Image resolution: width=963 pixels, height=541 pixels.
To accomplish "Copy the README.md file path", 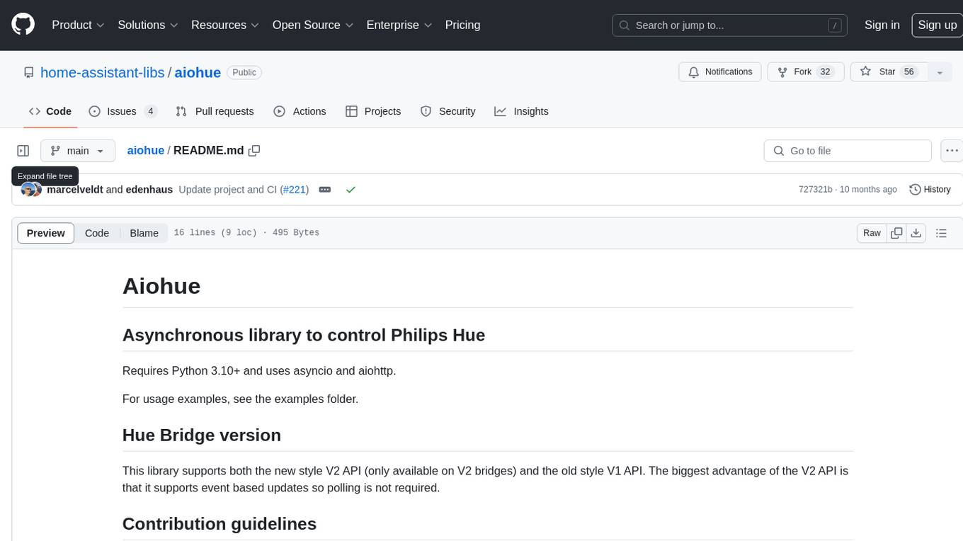I will coord(254,151).
